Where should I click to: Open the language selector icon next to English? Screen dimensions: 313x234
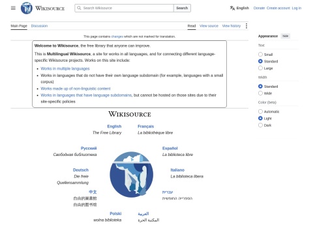pos(232,8)
